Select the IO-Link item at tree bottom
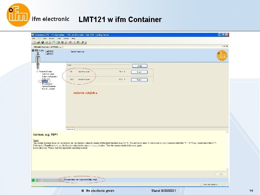 tap(48, 89)
